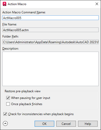Click the Action Macro title bar text
Image resolution: width=101 pixels, height=130 pixels.
17,4
